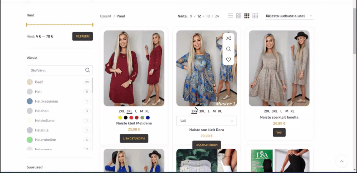Show 12 products per page
This screenshot has height=173, width=357.
point(199,16)
